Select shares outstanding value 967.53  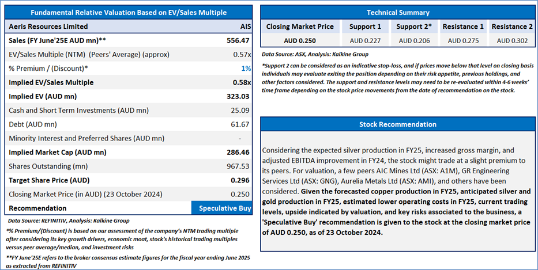click(238, 166)
